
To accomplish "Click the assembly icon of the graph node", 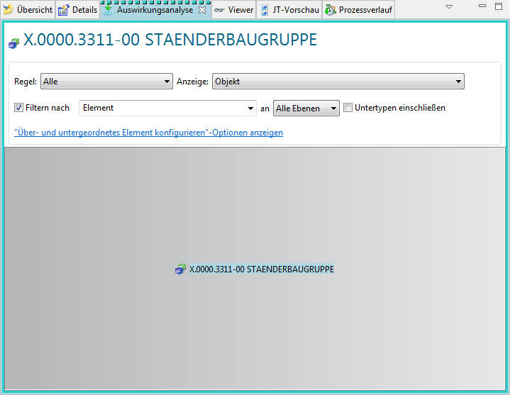I will [x=180, y=269].
